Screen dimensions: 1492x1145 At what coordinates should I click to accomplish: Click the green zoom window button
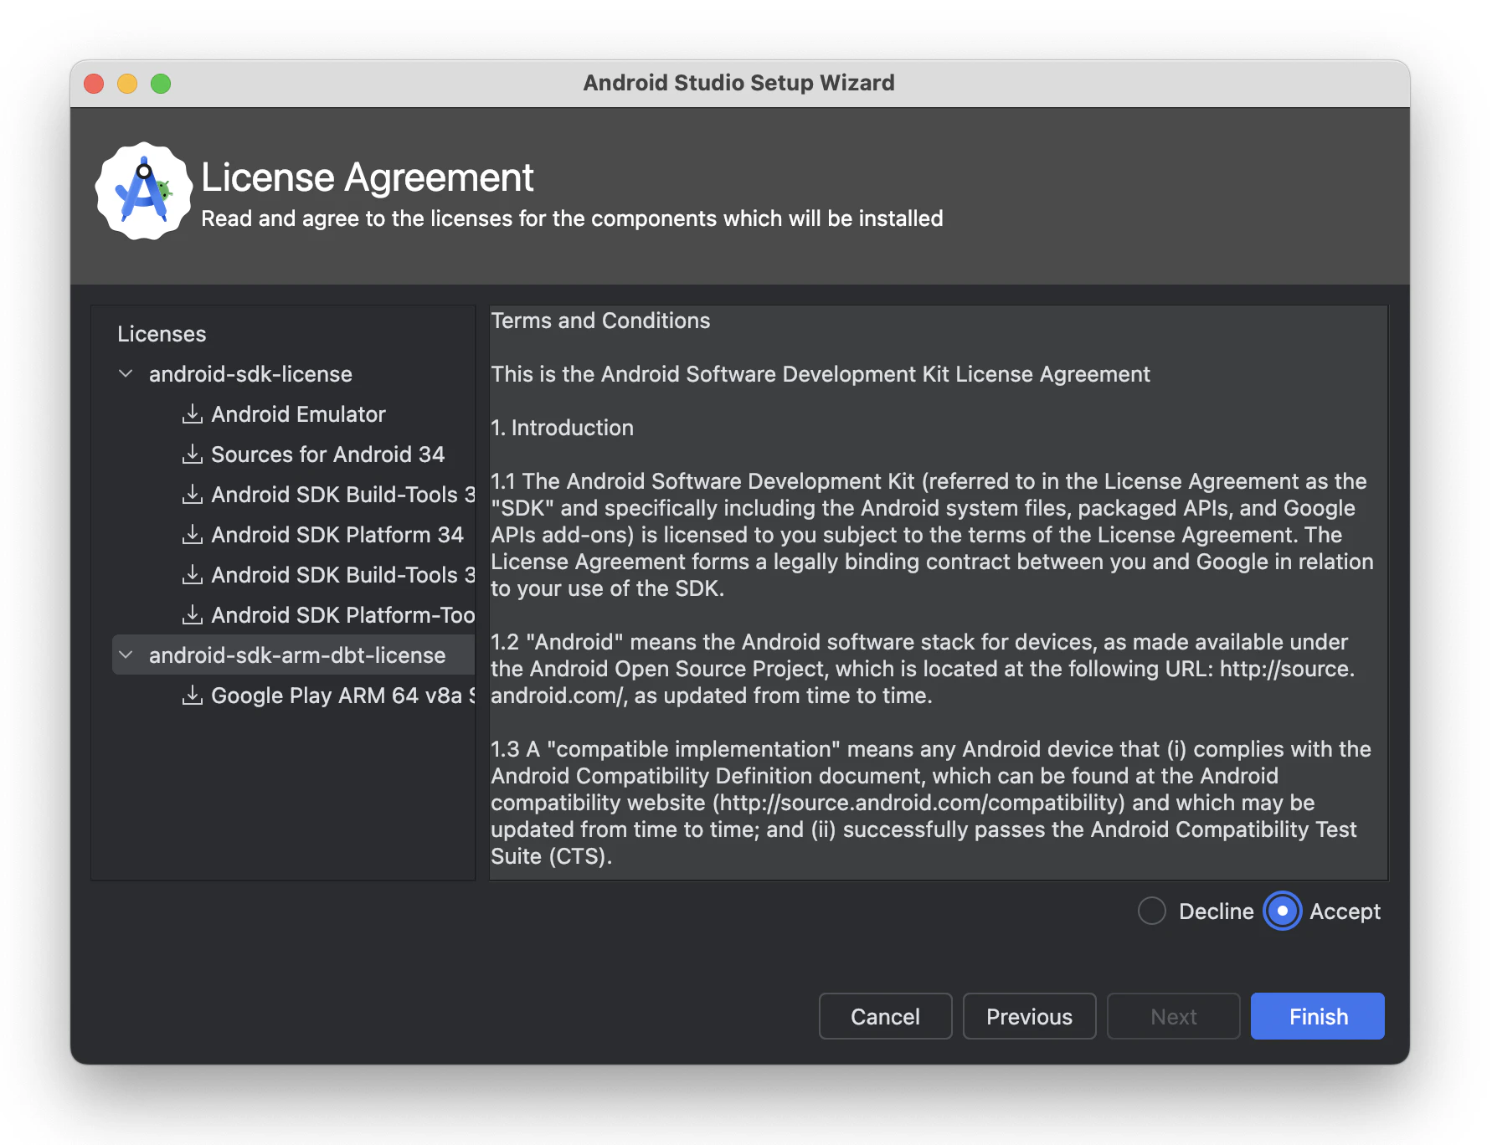(x=161, y=84)
